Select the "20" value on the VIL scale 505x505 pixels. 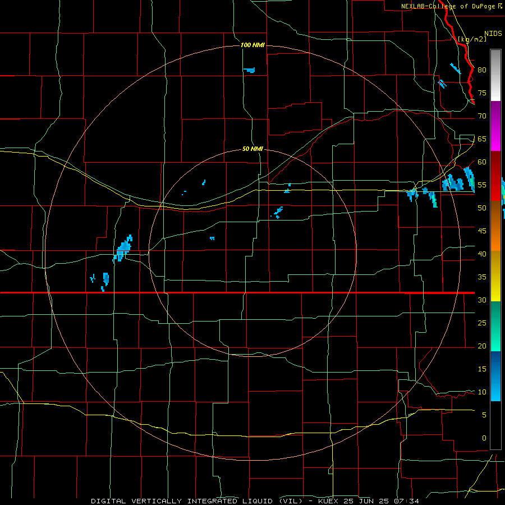coord(482,346)
